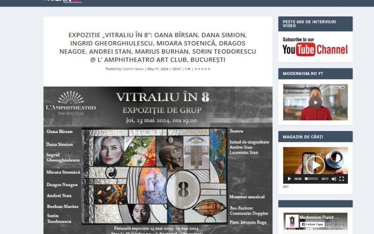Mute the Magazin de cărți video

[334, 179]
